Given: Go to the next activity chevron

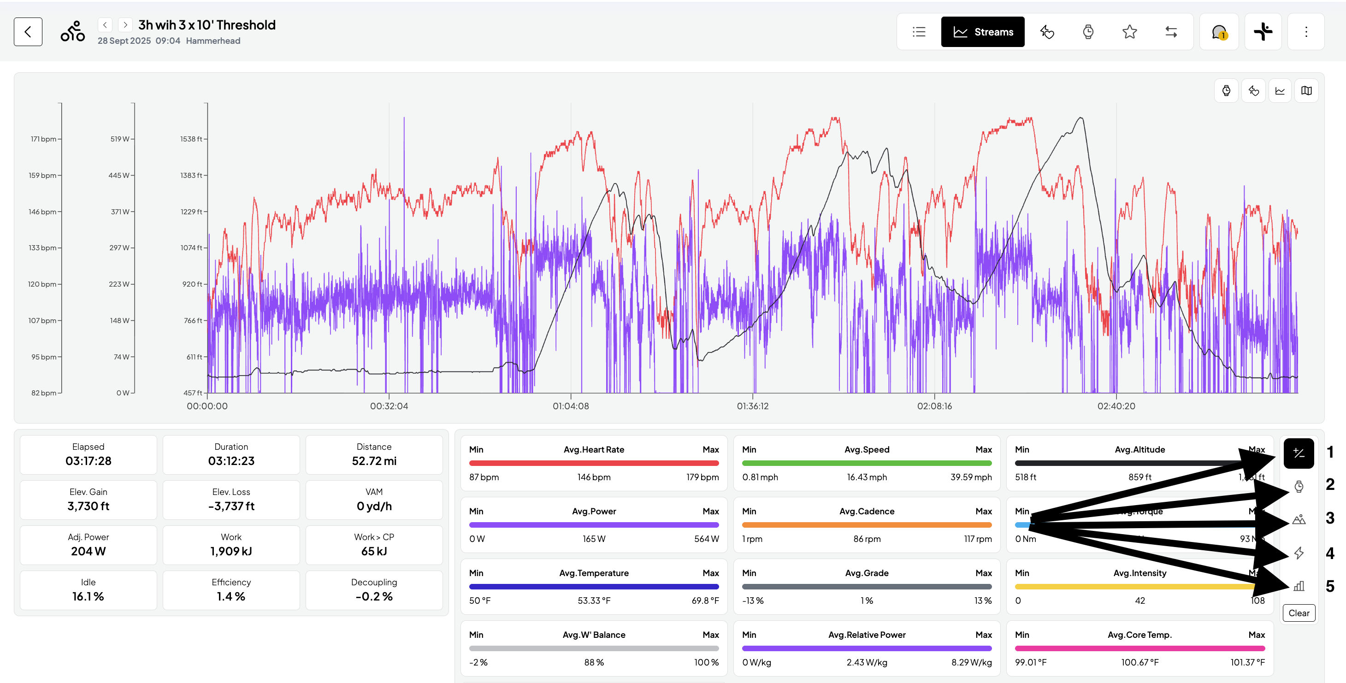Looking at the screenshot, I should tap(125, 24).
